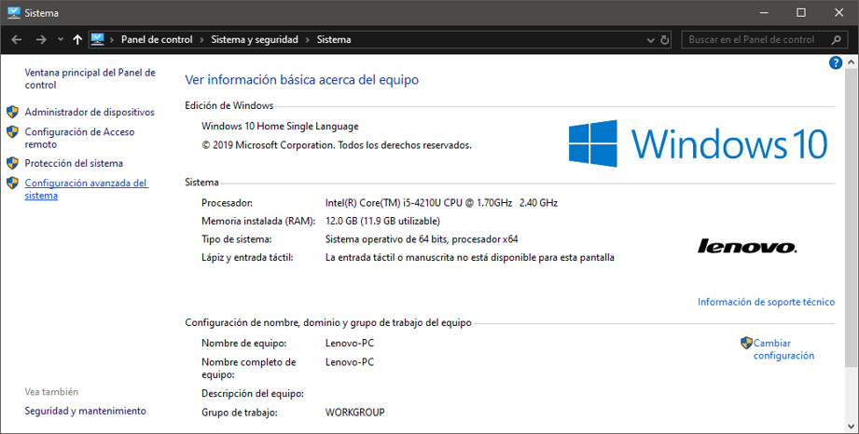Click the Windows 10 logo image

click(698, 144)
